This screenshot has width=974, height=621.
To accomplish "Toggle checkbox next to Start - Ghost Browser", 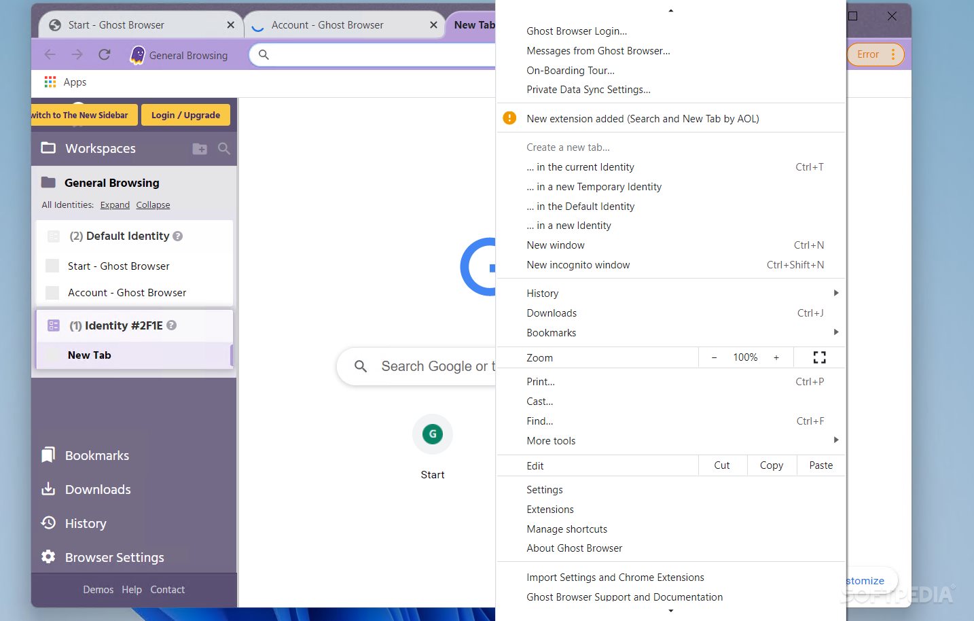I will tap(52, 266).
